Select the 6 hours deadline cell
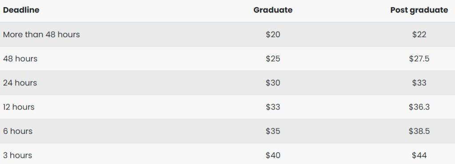 [18, 131]
